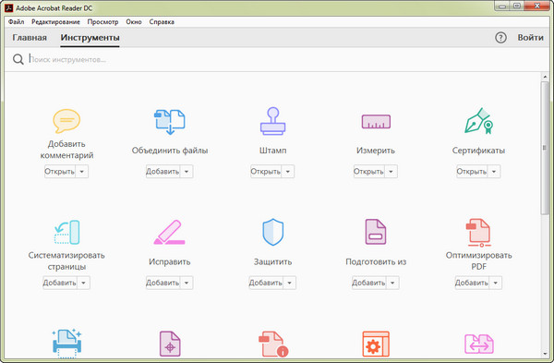
Task: Click the scrollbar up arrow
Action: (545, 77)
